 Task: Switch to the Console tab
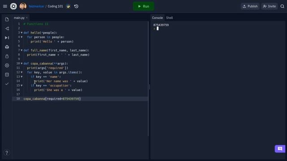click(157, 18)
